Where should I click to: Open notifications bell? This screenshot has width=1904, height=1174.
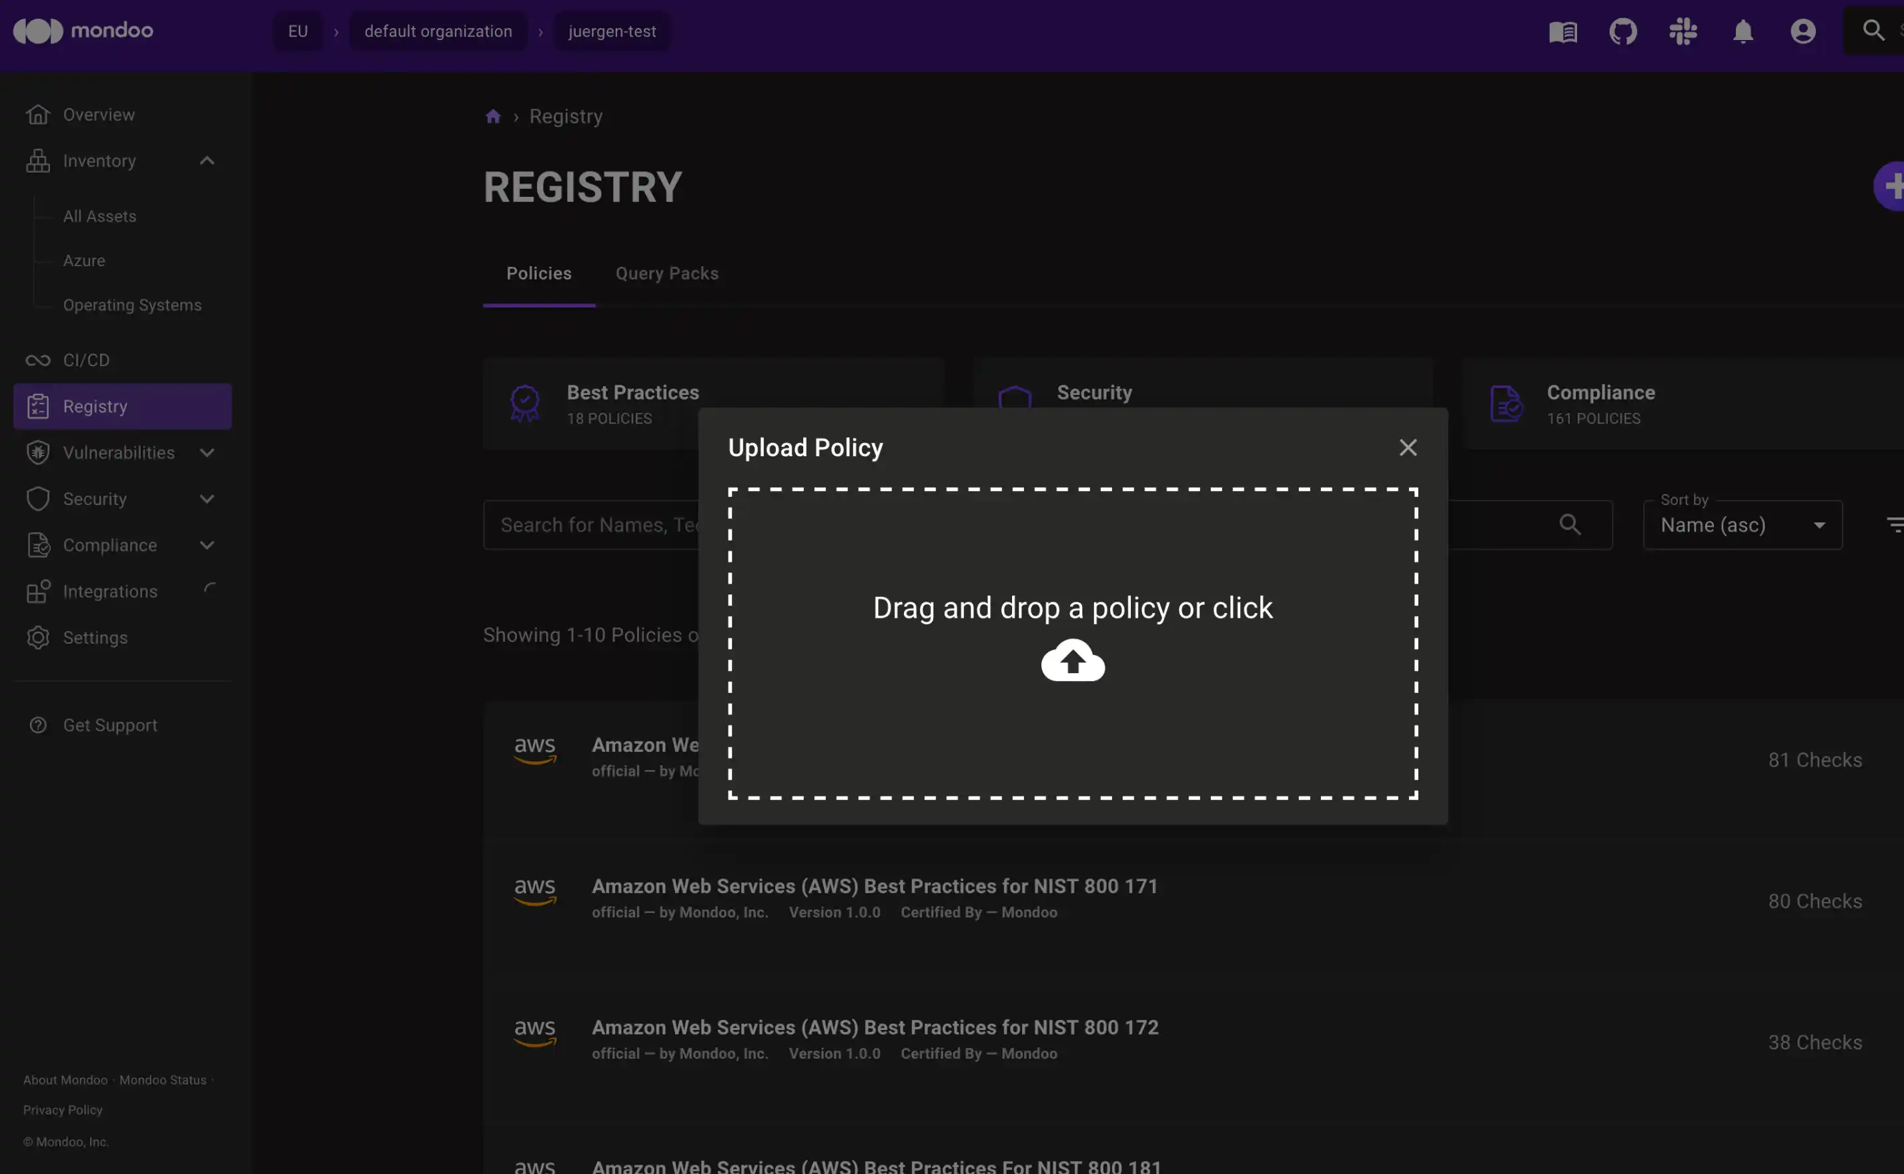[1743, 32]
